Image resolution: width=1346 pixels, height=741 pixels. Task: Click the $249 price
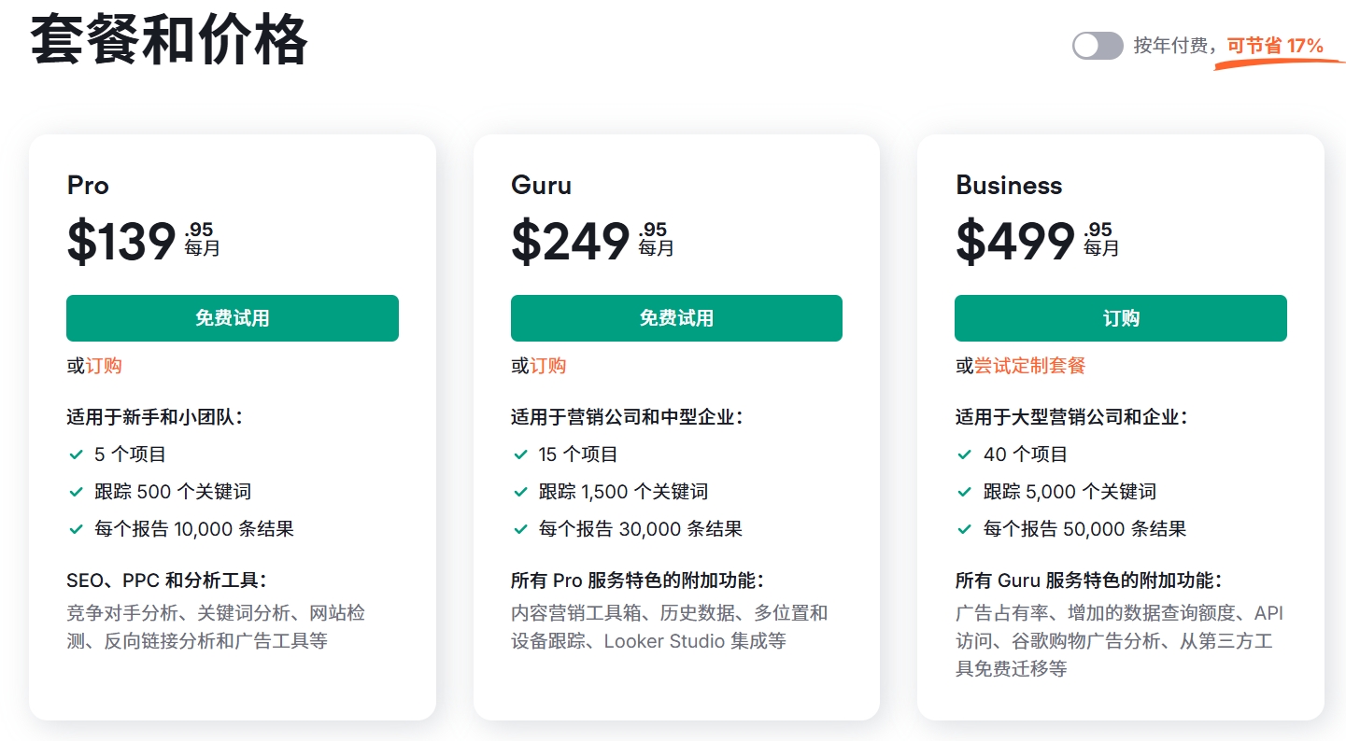coord(570,242)
